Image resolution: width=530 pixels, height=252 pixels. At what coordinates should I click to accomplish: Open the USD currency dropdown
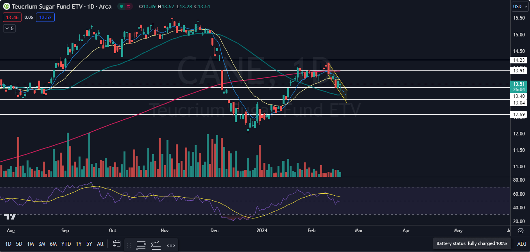[519, 7]
